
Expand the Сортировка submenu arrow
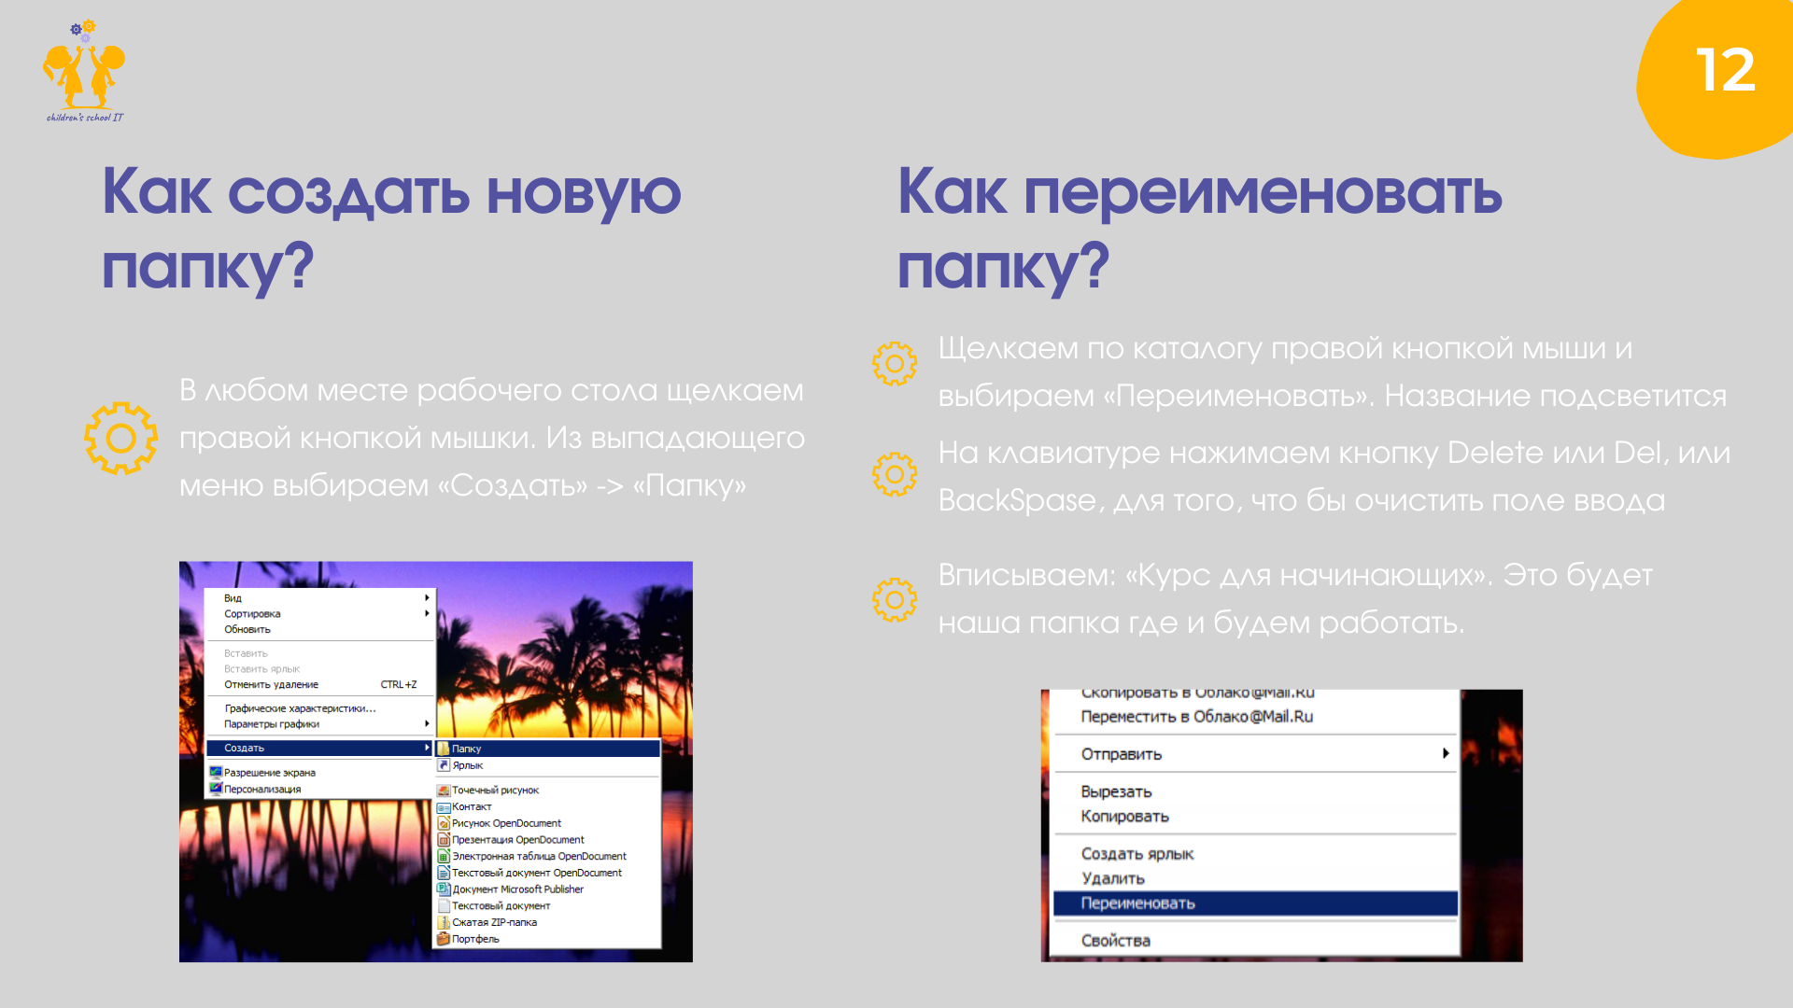427,614
